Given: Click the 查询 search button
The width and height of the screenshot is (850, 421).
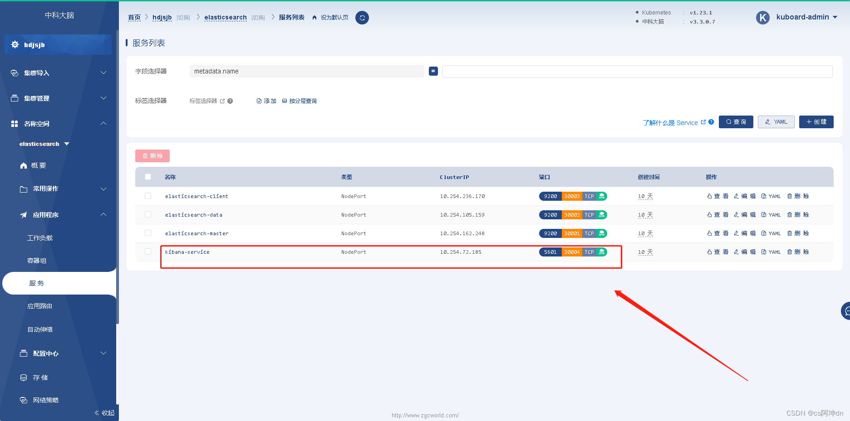Looking at the screenshot, I should (x=736, y=122).
